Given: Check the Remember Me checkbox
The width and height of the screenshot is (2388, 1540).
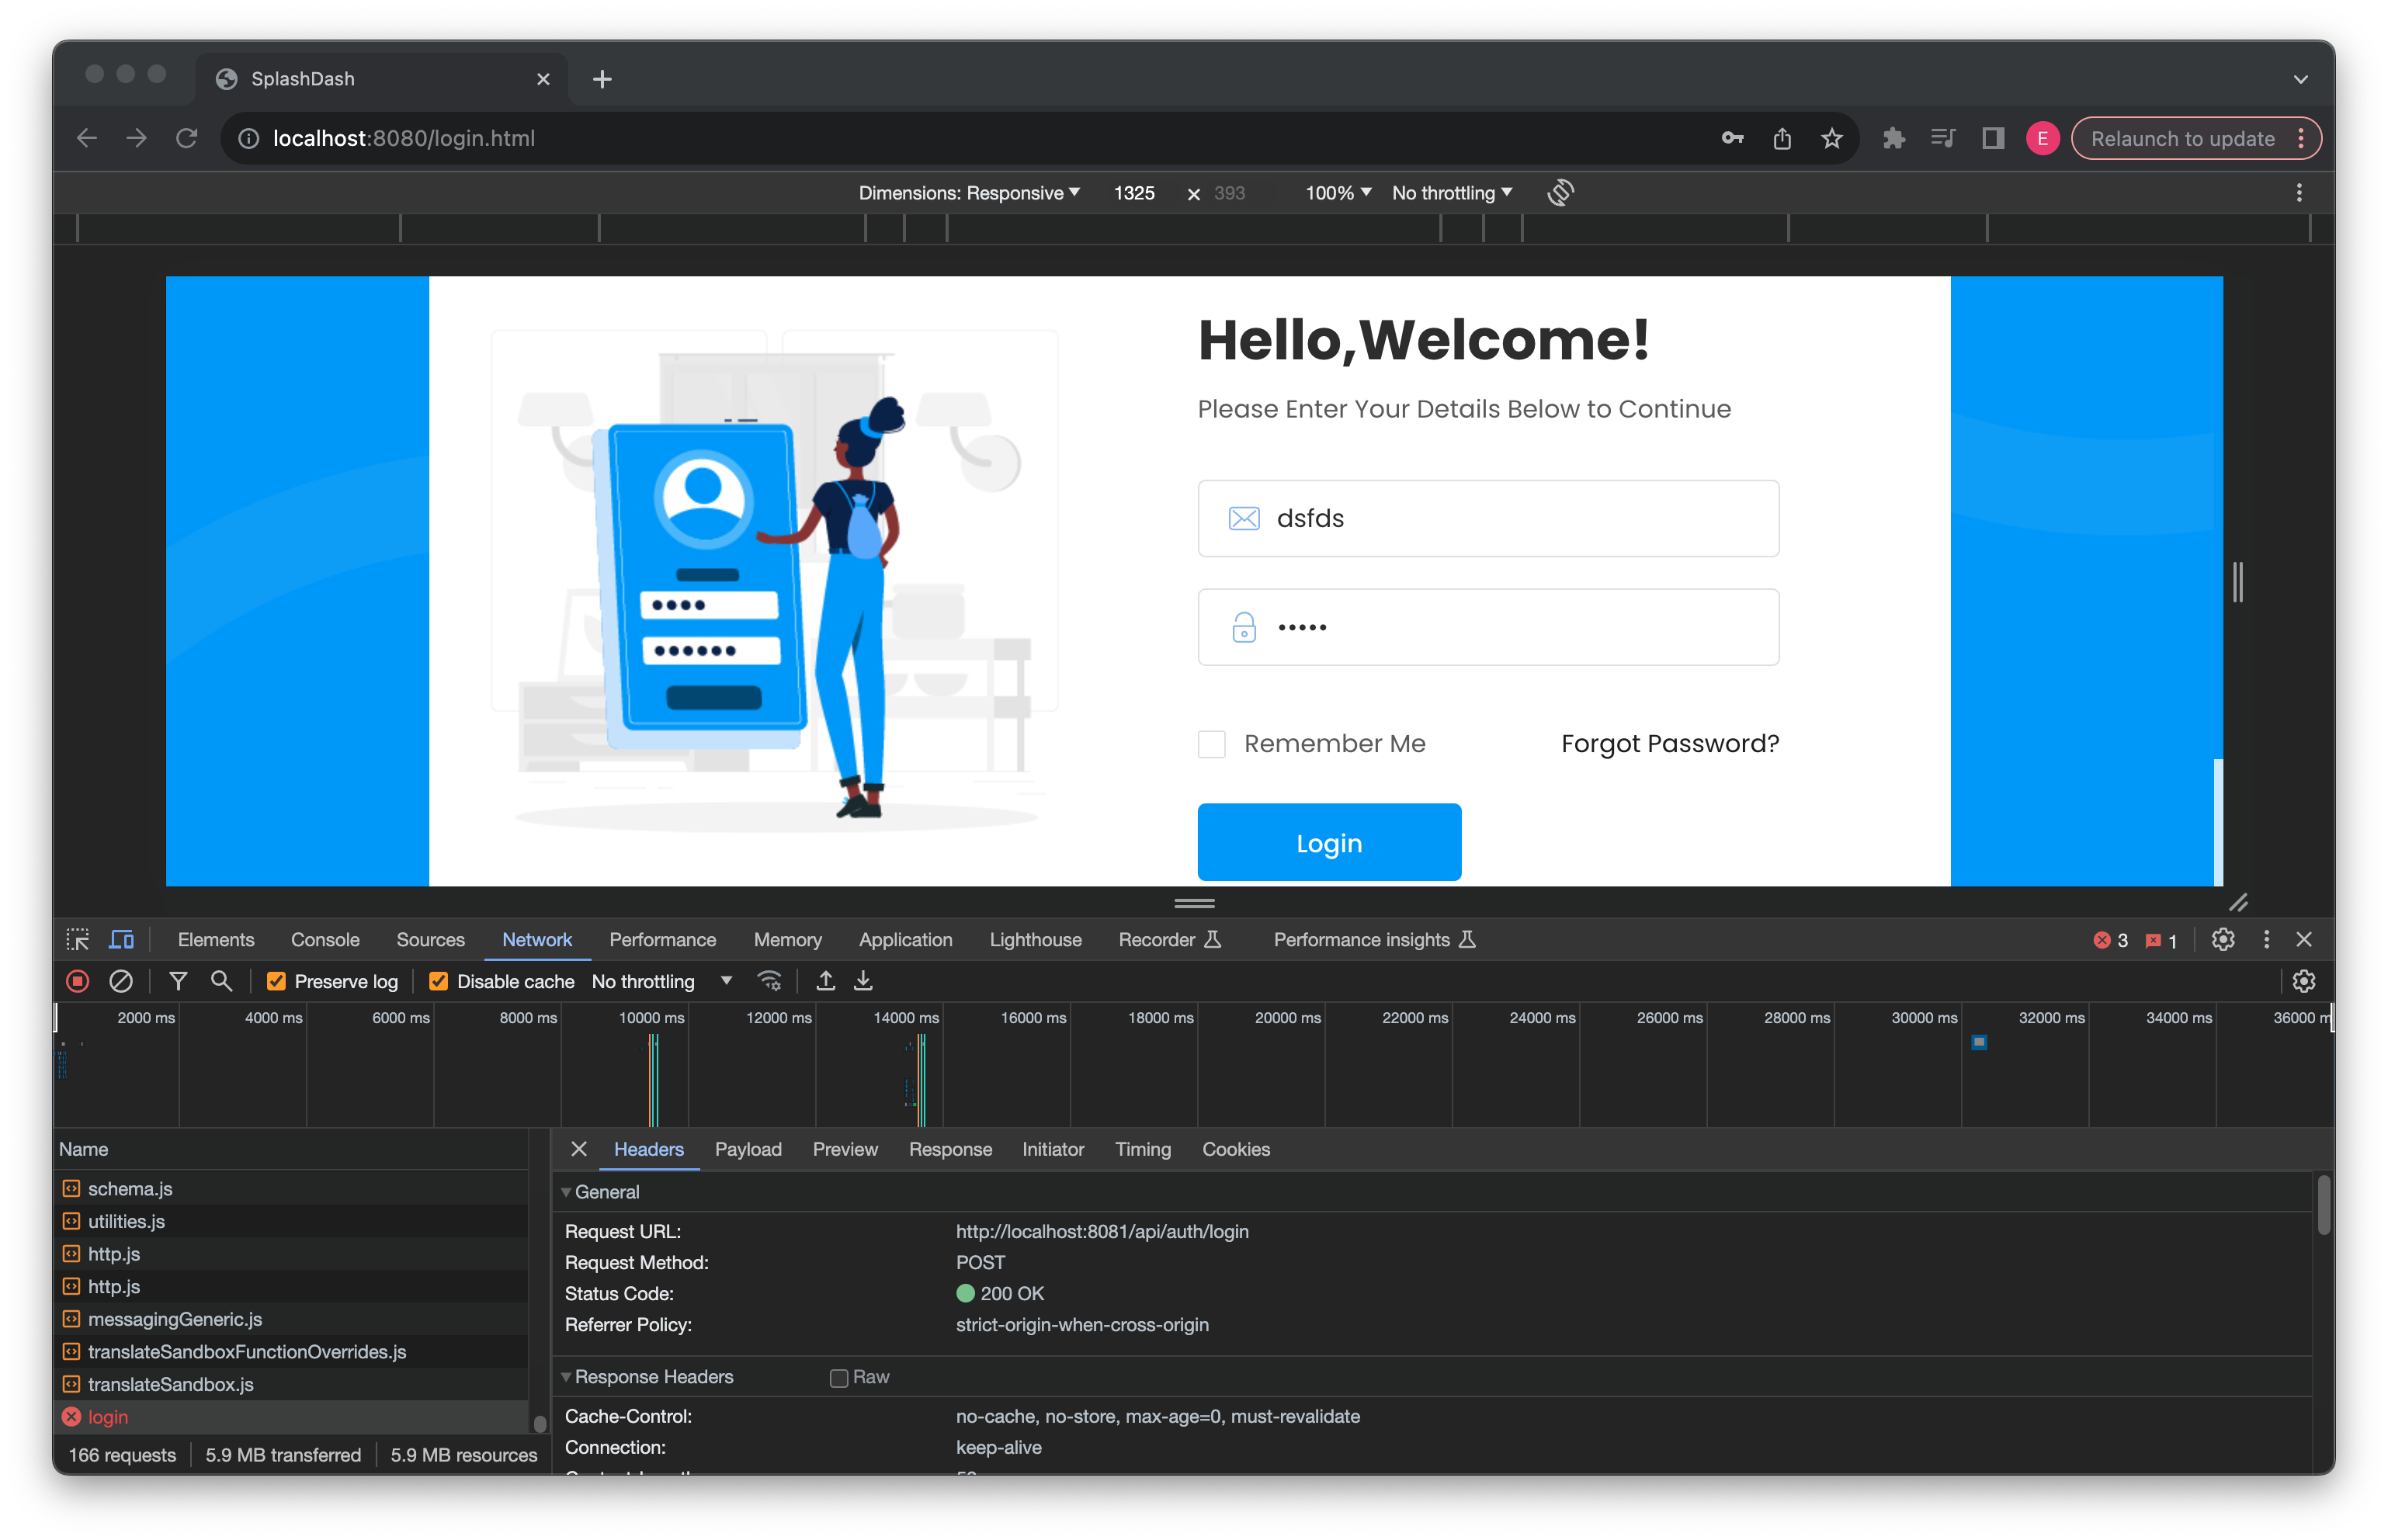Looking at the screenshot, I should pyautogui.click(x=1211, y=743).
